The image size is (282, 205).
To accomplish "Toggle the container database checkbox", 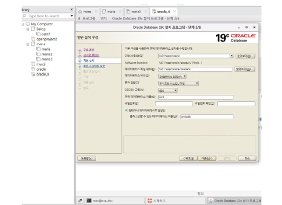I will pos(126,111).
